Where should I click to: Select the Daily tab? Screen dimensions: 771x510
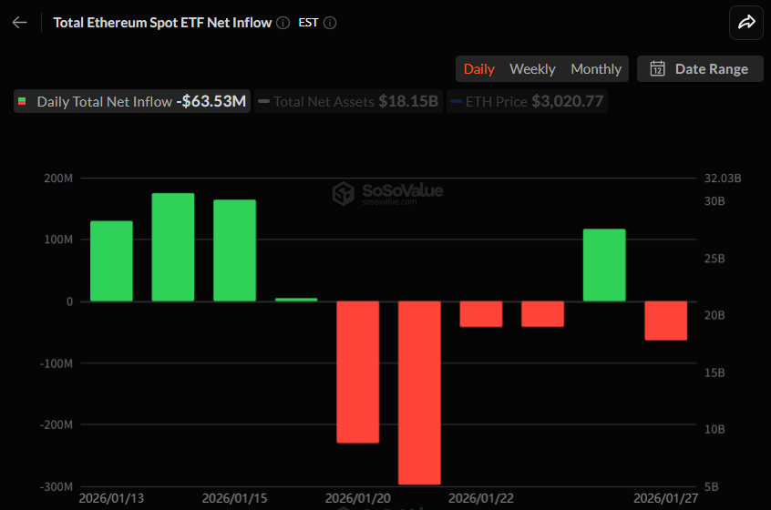478,69
